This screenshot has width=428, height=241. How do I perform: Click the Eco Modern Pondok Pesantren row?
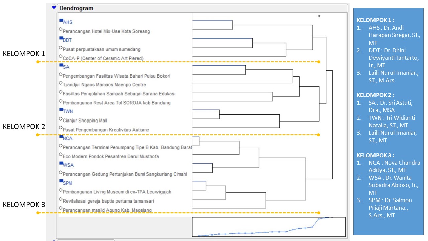pyautogui.click(x=111, y=156)
